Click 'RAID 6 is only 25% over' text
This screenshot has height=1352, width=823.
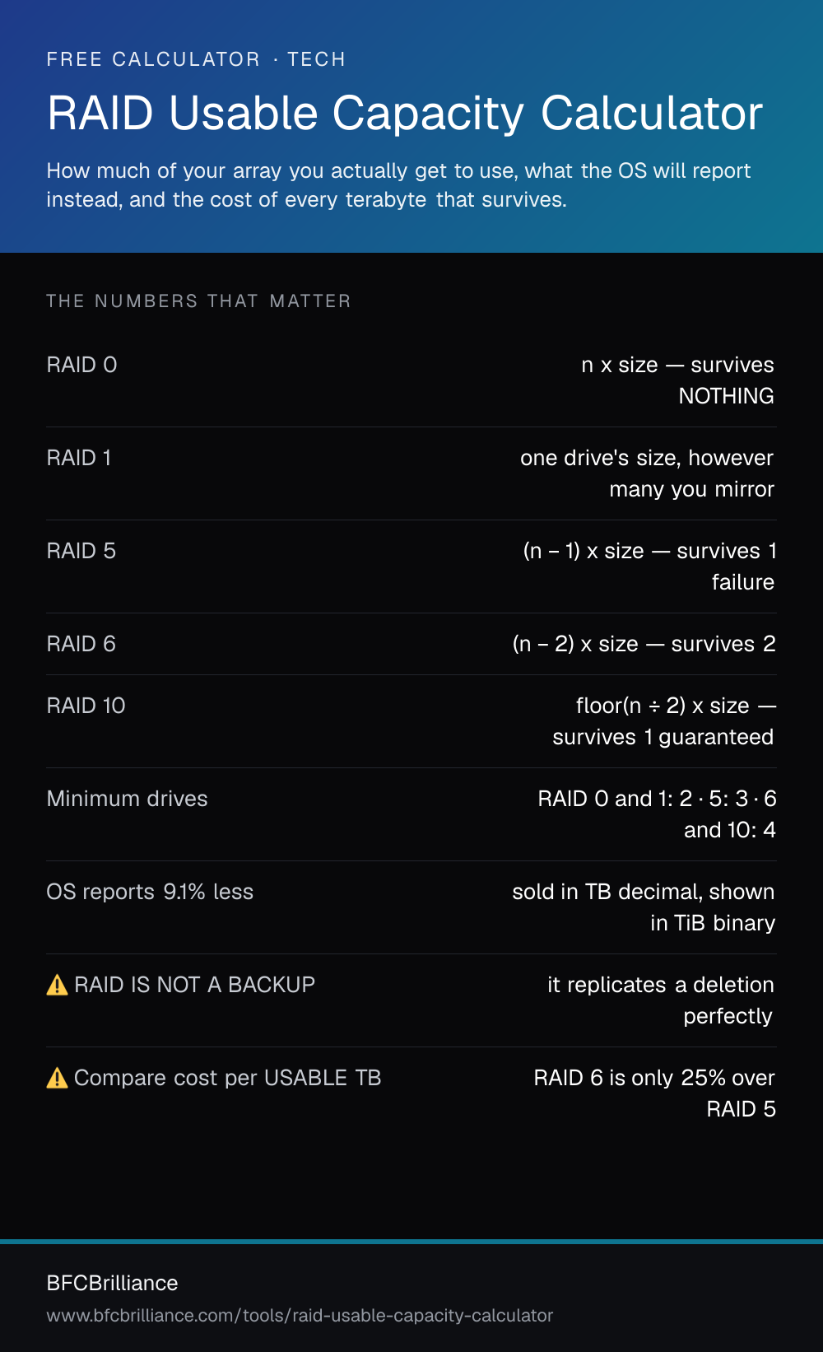[x=654, y=1078]
